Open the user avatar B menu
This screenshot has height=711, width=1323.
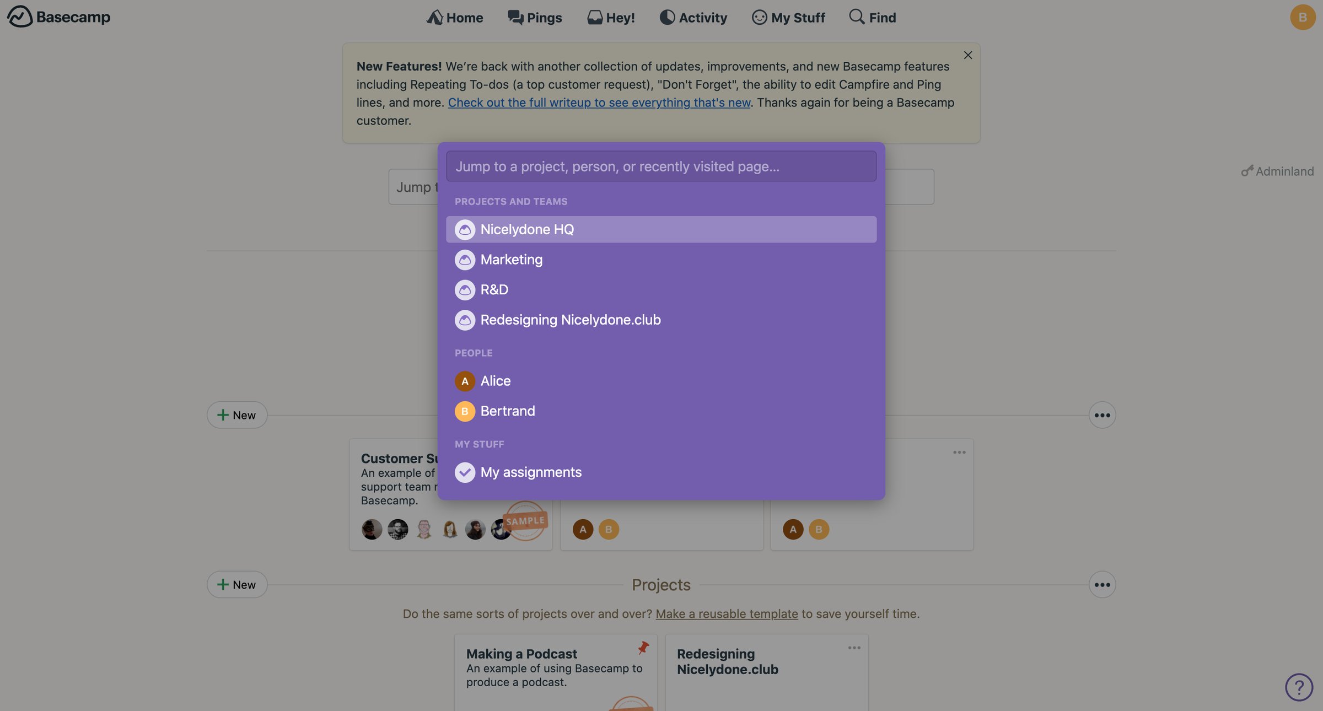1303,17
